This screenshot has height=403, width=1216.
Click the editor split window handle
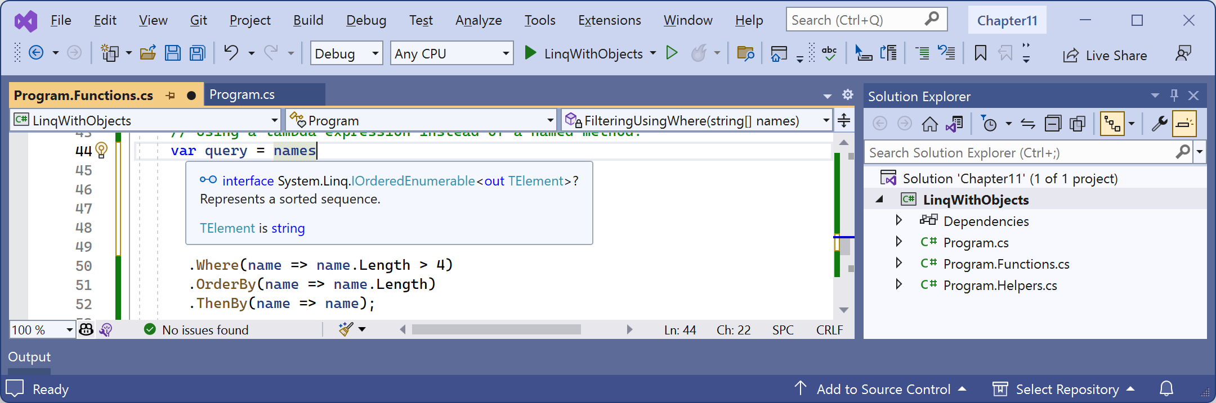tap(843, 120)
